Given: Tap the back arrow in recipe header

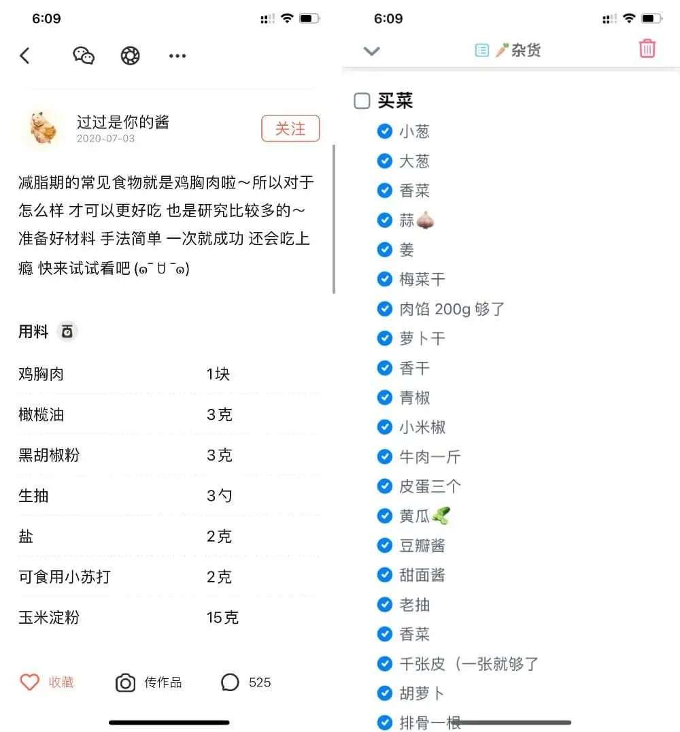Looking at the screenshot, I should 25,56.
